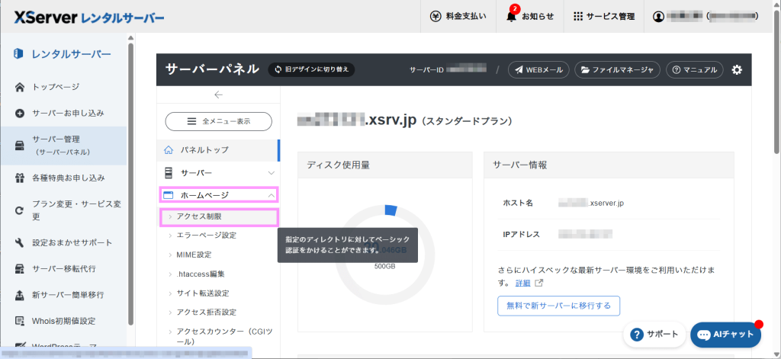Click the settings gear icon in server panel
The image size is (781, 359).
[x=736, y=70]
